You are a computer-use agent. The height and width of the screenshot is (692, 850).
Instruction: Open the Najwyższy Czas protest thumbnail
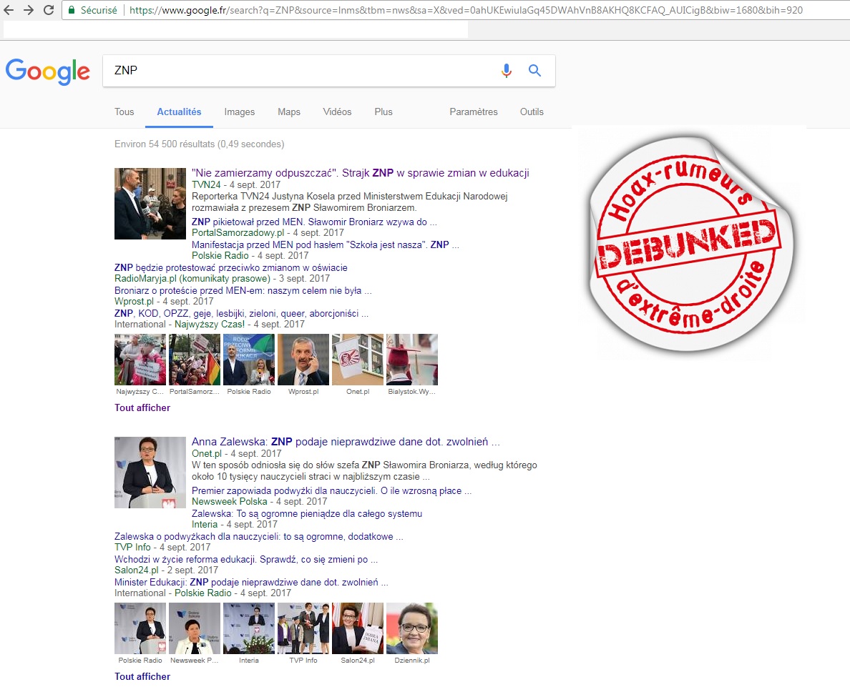(x=140, y=360)
